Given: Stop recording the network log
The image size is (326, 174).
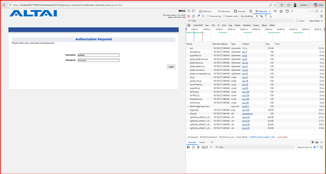Looking at the screenshot, I should coord(189,16).
